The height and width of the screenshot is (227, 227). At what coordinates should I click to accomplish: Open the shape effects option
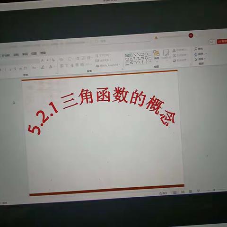click(x=180, y=60)
